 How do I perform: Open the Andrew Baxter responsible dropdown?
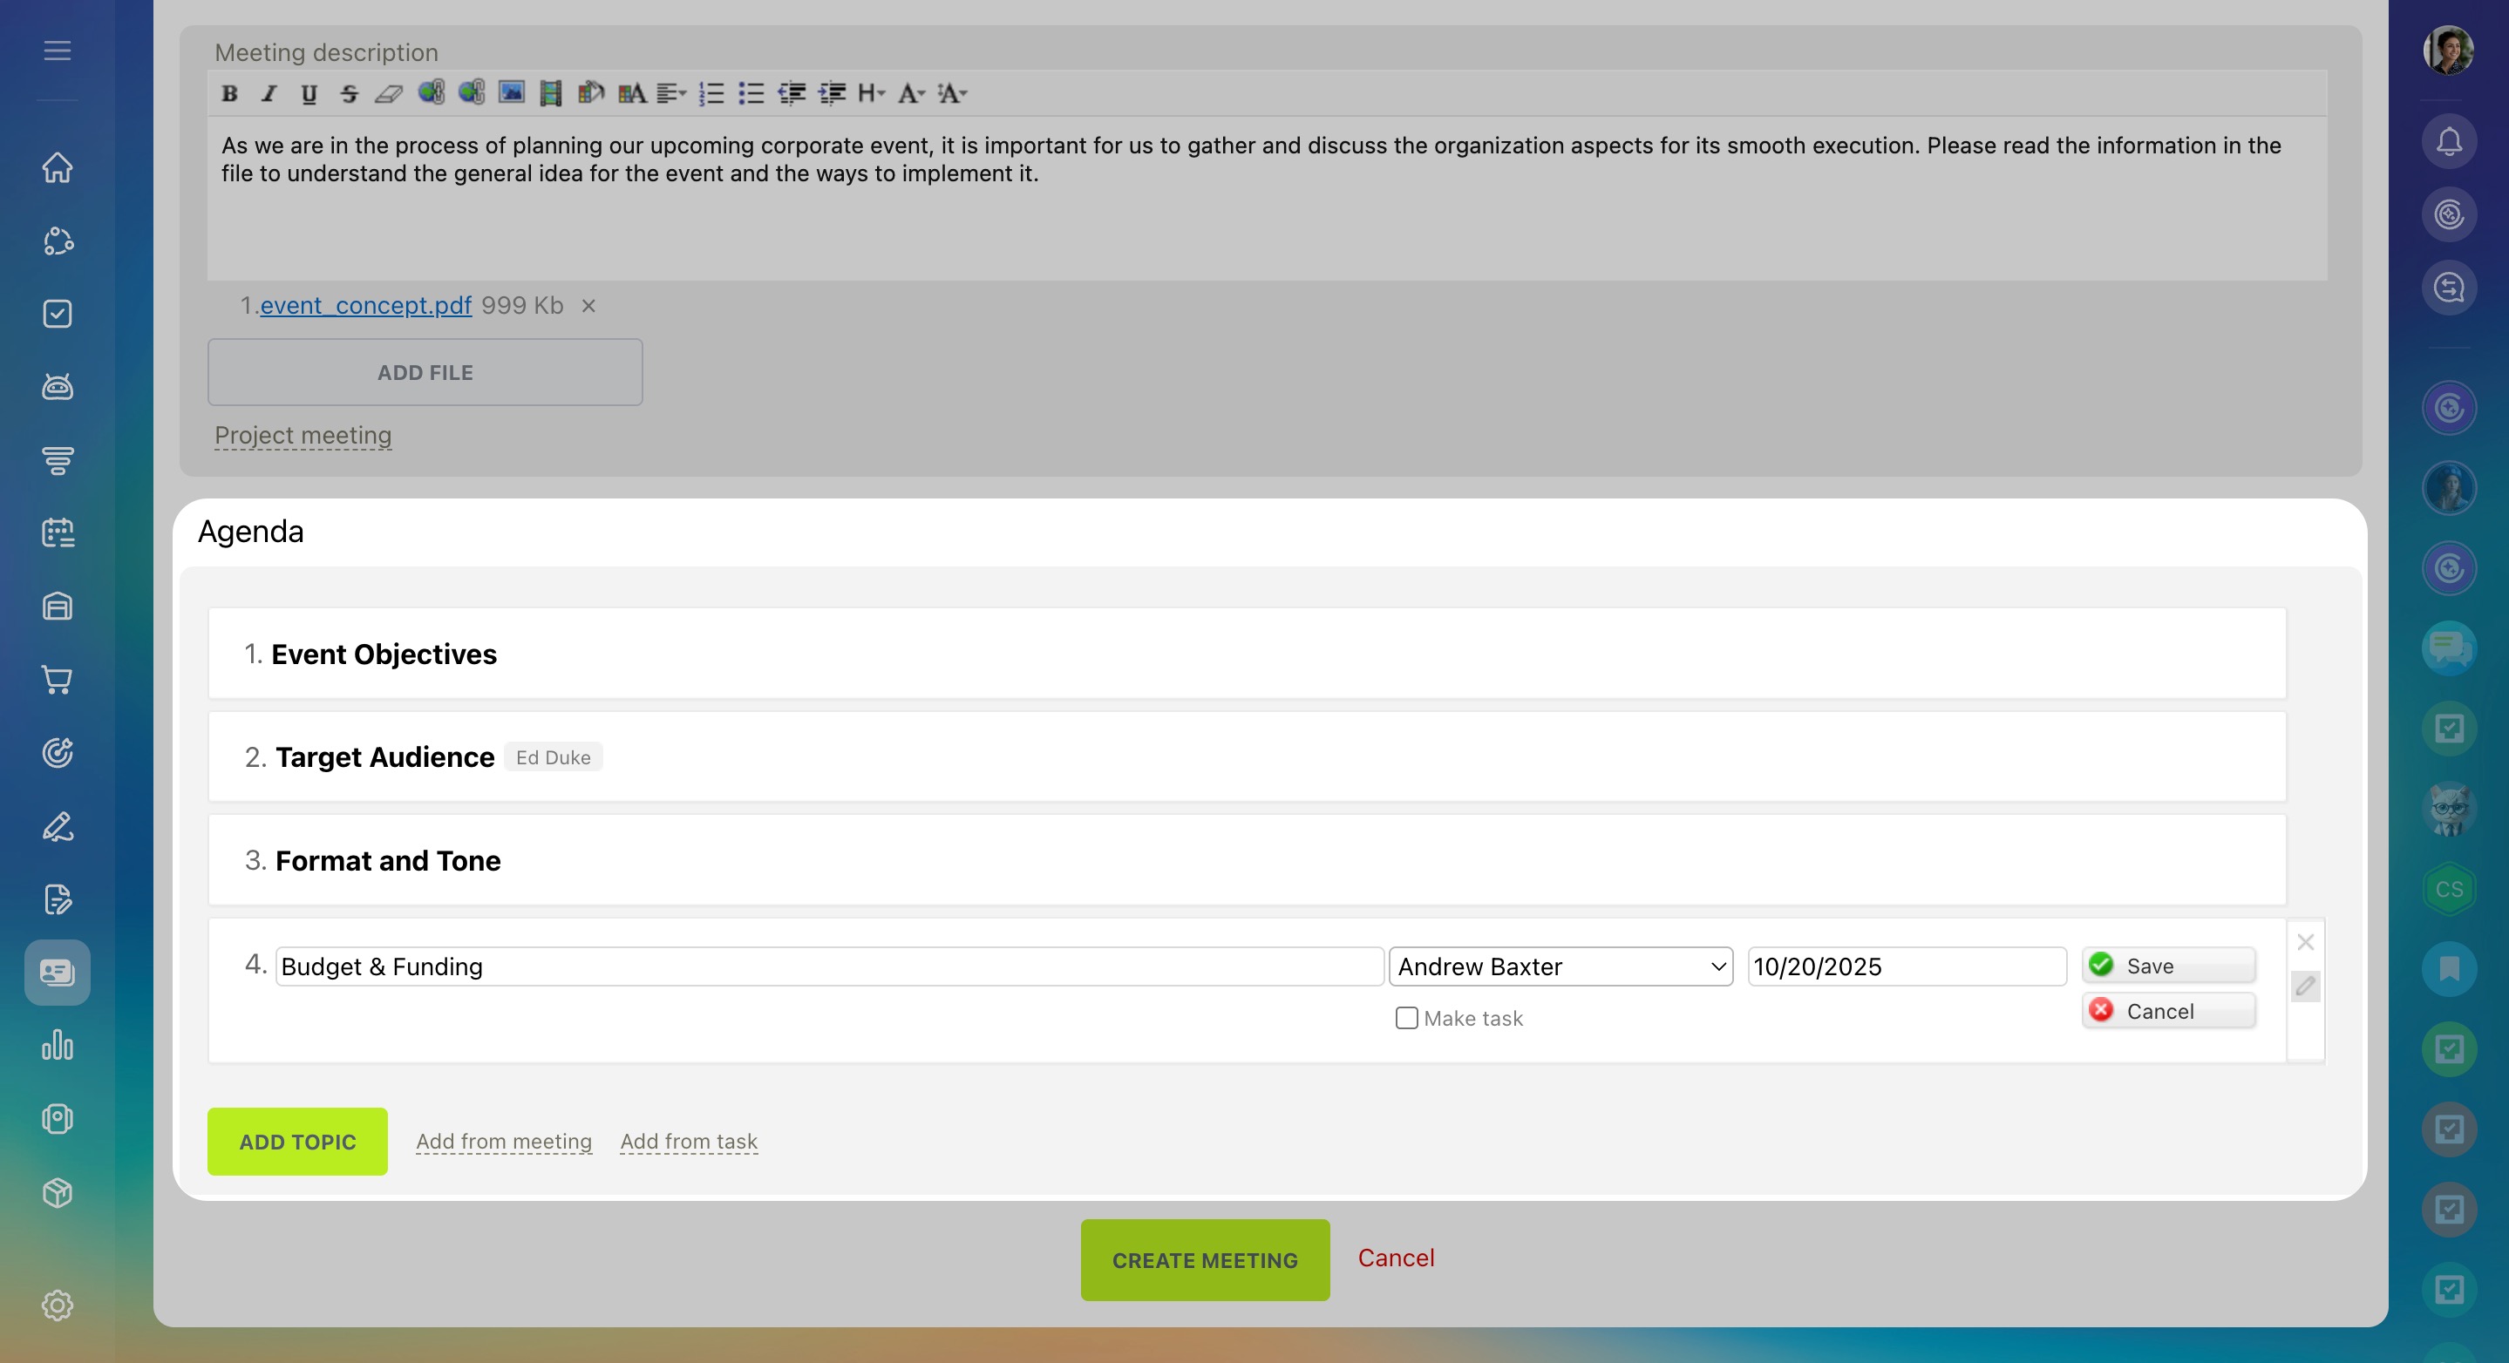(x=1560, y=966)
